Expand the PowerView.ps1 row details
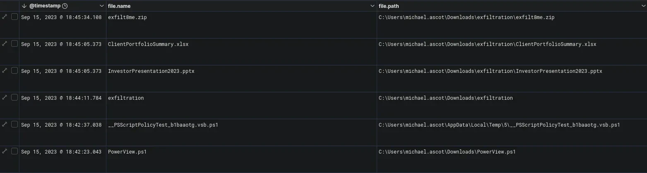 point(5,151)
